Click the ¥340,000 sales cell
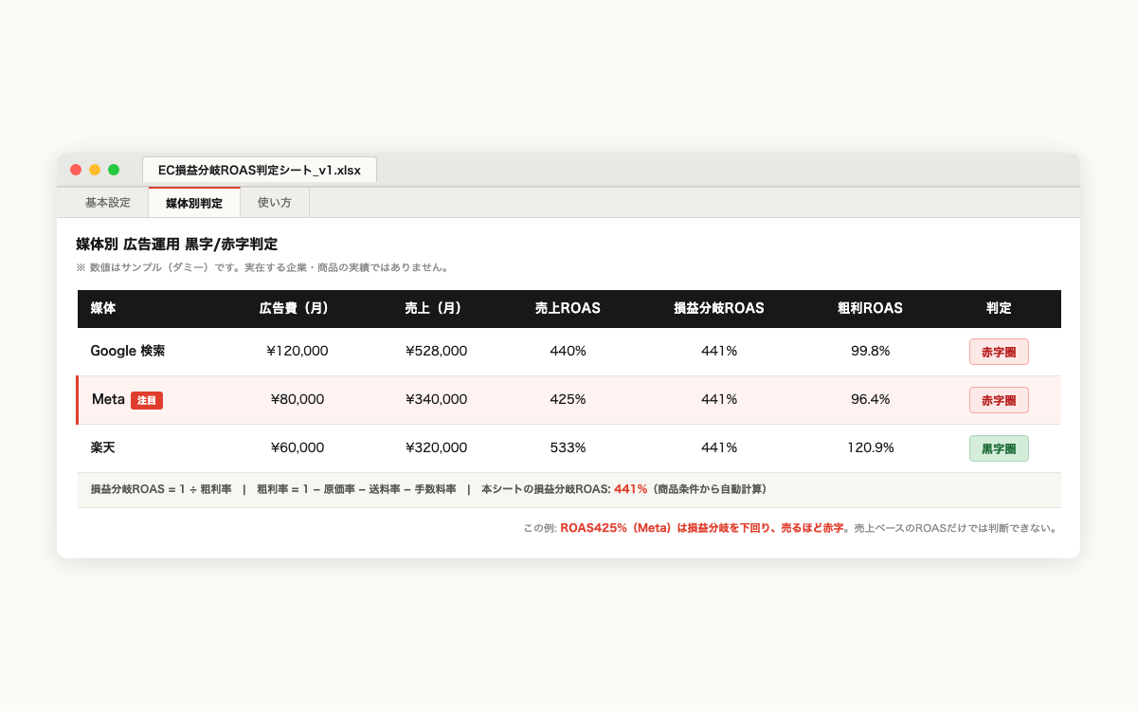The width and height of the screenshot is (1137, 711). (x=436, y=399)
